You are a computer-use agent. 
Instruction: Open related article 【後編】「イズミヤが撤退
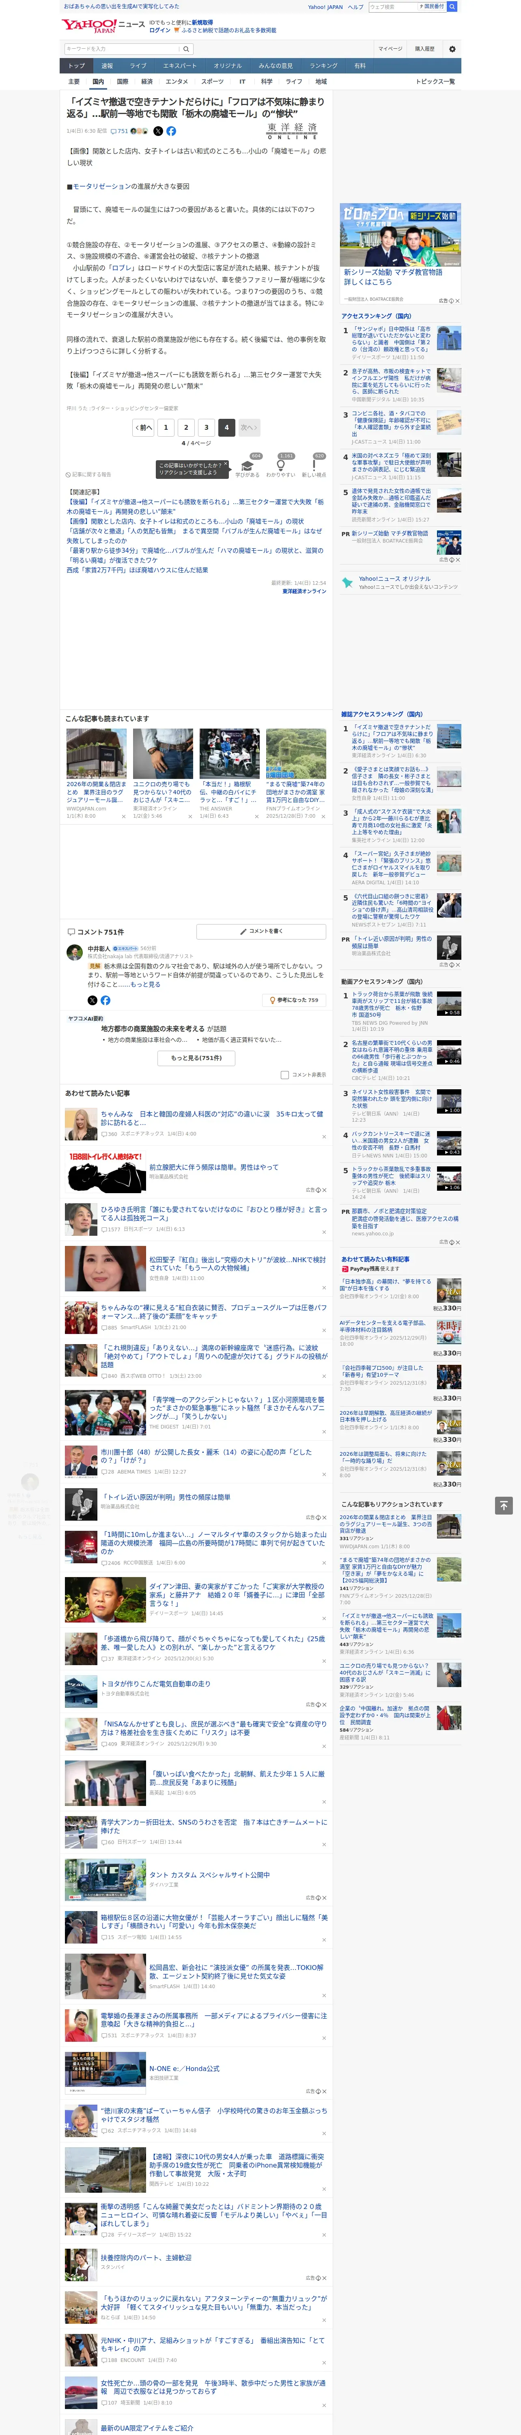point(195,506)
